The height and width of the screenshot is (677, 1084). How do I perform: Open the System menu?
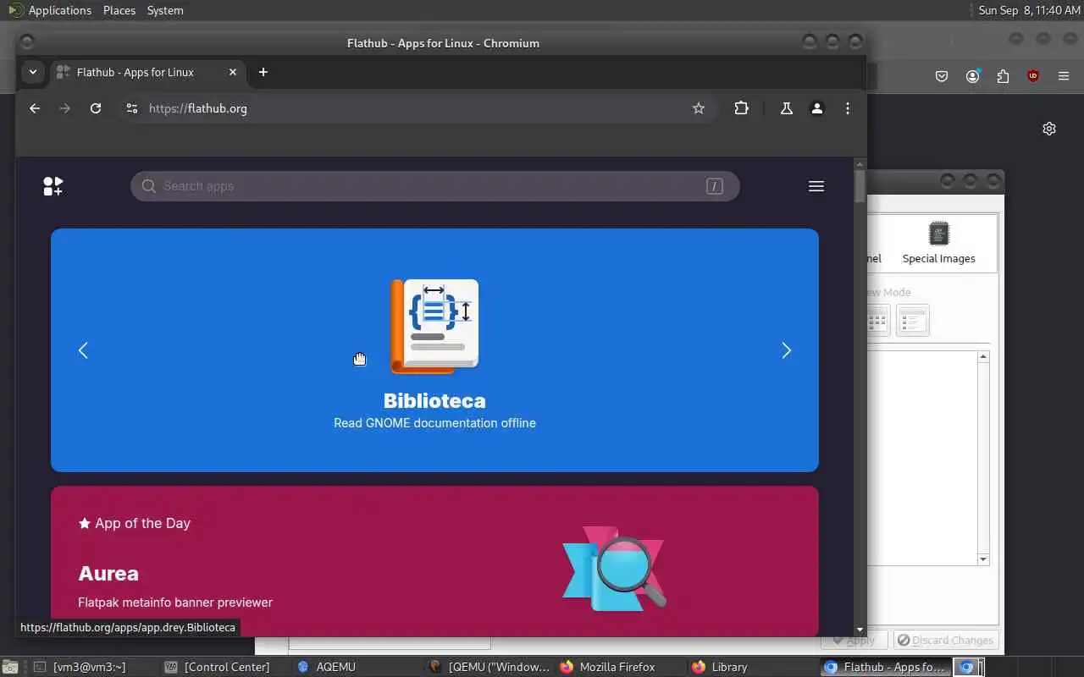pyautogui.click(x=165, y=10)
